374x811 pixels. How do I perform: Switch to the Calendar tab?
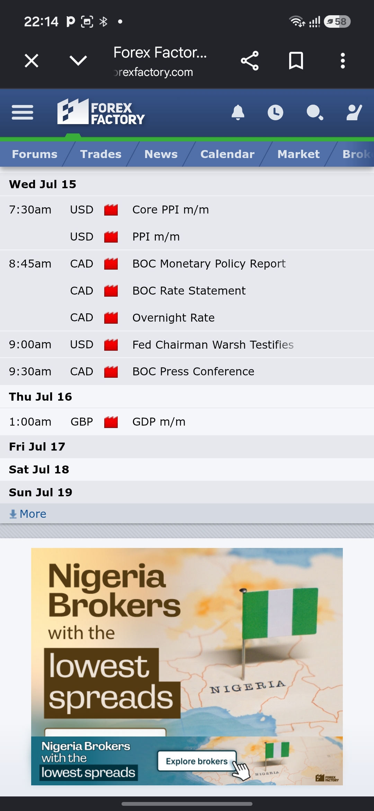click(227, 154)
